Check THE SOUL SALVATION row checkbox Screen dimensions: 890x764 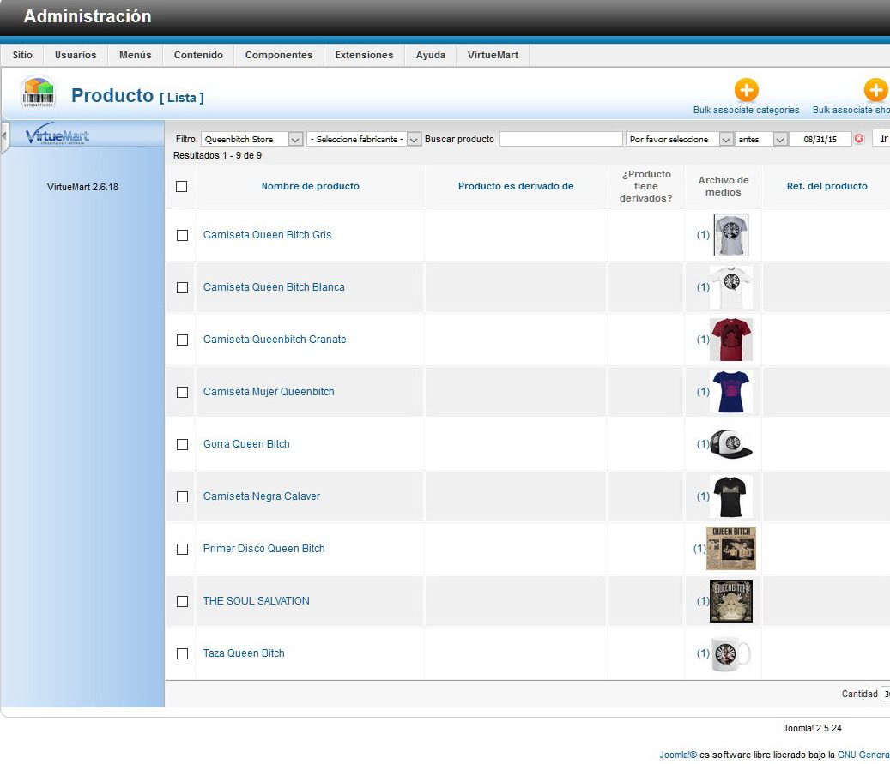click(x=182, y=601)
